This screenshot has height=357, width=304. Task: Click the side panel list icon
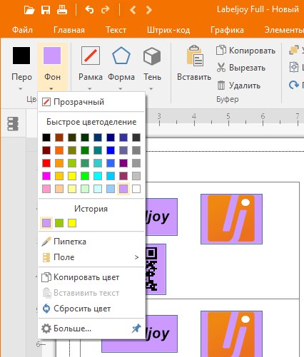[13, 123]
